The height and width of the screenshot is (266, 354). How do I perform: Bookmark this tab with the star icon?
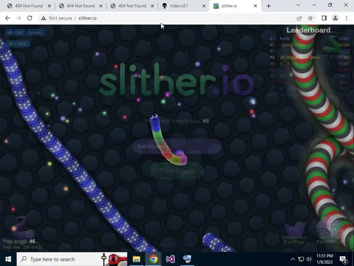pos(310,18)
